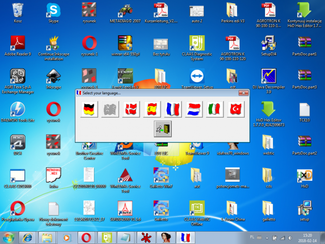The width and height of the screenshot is (325, 244).
Task: Select the French flag language
Action: point(173,109)
